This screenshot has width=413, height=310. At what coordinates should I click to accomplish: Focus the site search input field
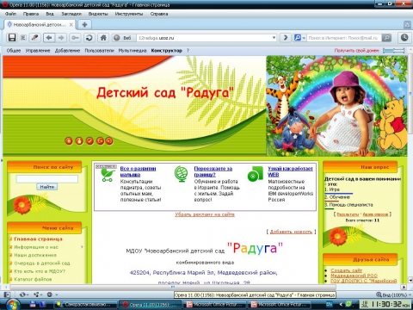(47, 179)
